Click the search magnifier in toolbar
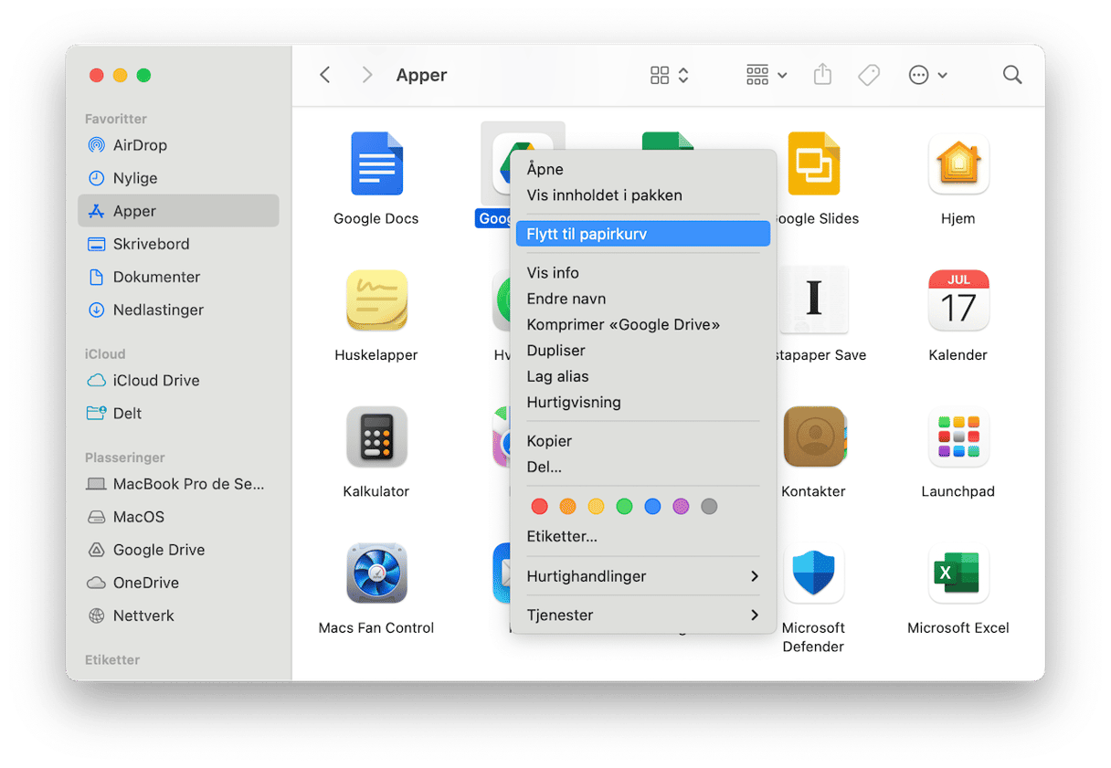 tap(1012, 75)
